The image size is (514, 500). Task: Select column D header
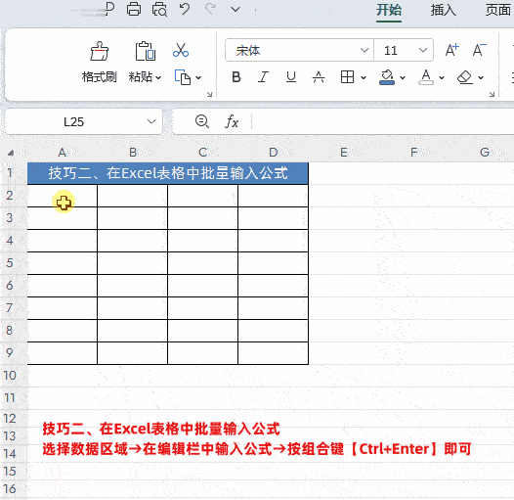click(273, 153)
